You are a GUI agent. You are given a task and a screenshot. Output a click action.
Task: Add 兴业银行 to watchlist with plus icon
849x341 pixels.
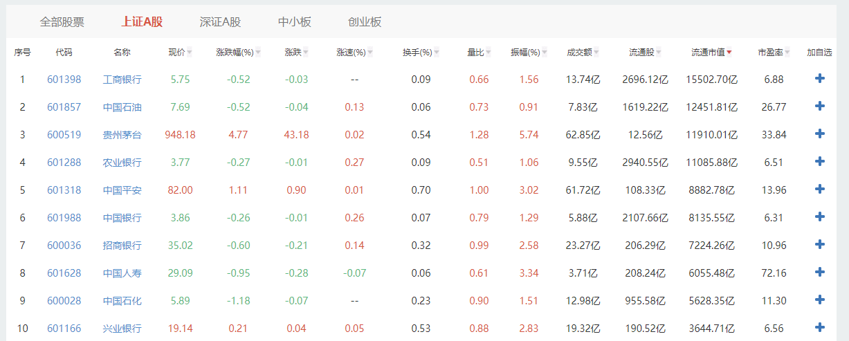coord(820,328)
